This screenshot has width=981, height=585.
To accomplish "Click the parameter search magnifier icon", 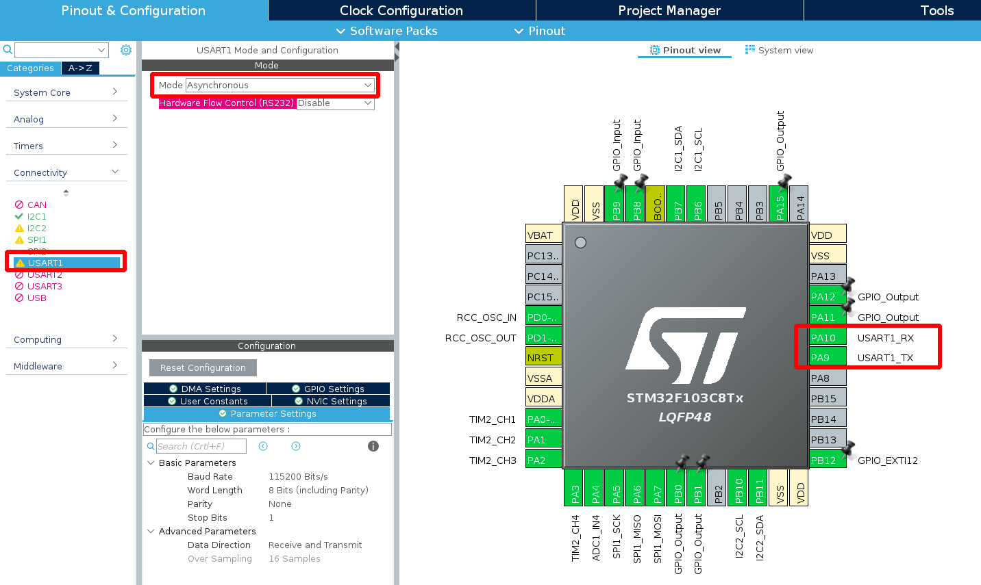I will (151, 446).
